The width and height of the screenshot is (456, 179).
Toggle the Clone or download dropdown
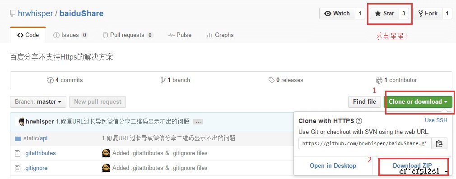pos(418,102)
